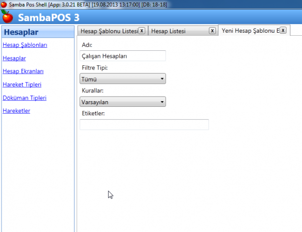The image size is (302, 232).
Task: Click the Hesaplar sidebar header
Action: pos(21,33)
